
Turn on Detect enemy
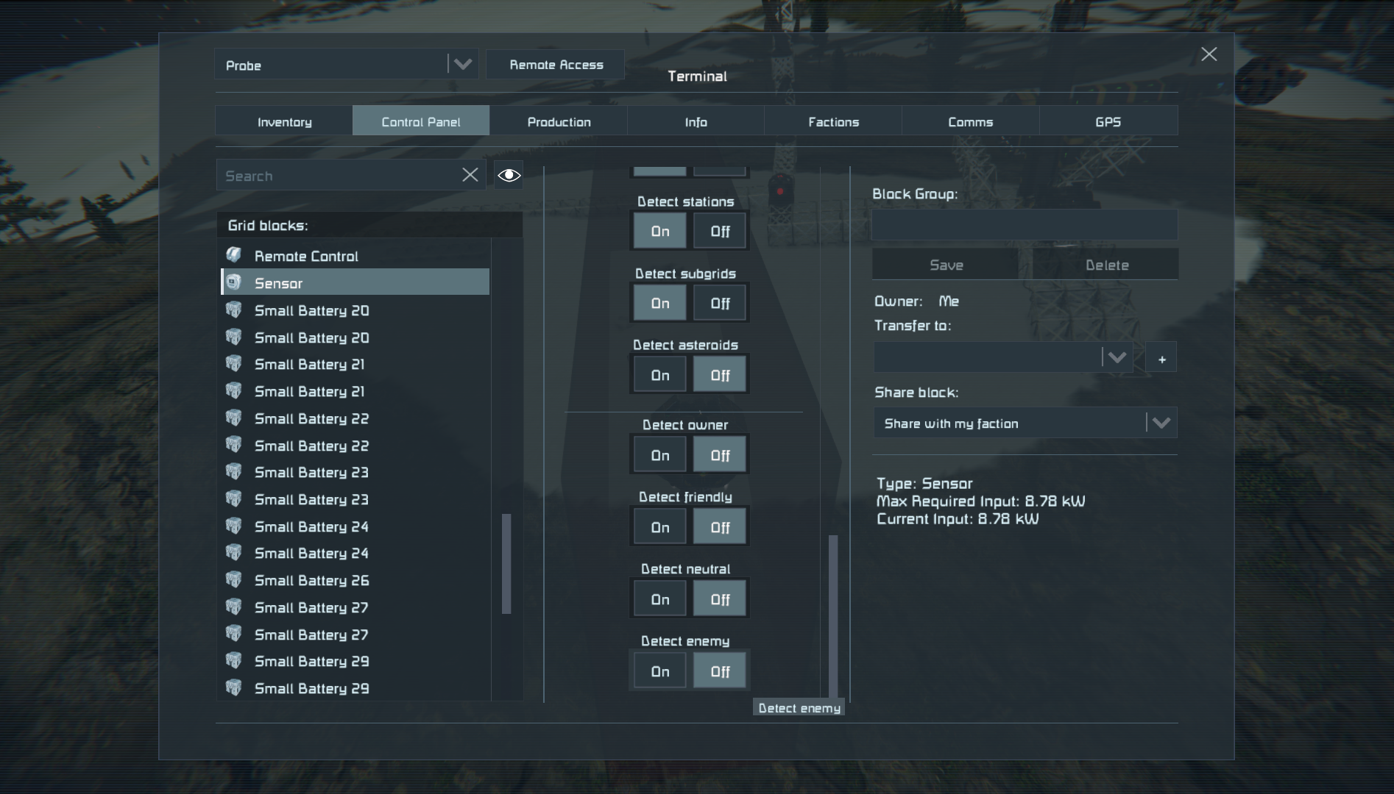click(x=659, y=671)
